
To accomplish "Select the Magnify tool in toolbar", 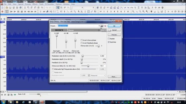I will pos(61,8).
